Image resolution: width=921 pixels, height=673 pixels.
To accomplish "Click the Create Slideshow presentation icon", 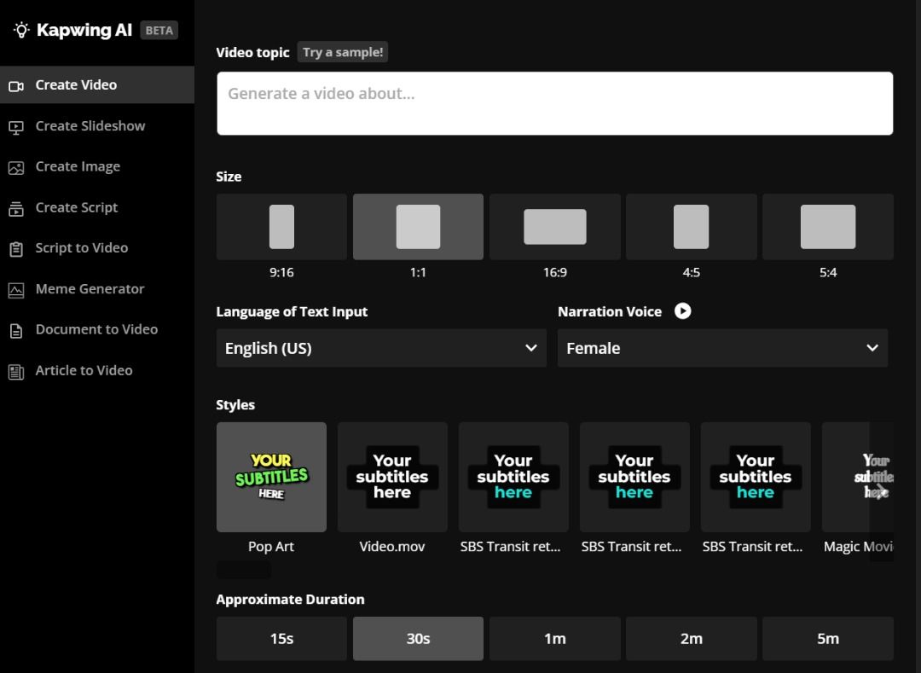I will 16,126.
